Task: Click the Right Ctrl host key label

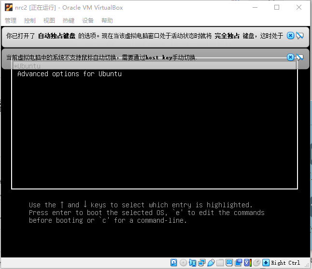Action: pyautogui.click(x=285, y=263)
